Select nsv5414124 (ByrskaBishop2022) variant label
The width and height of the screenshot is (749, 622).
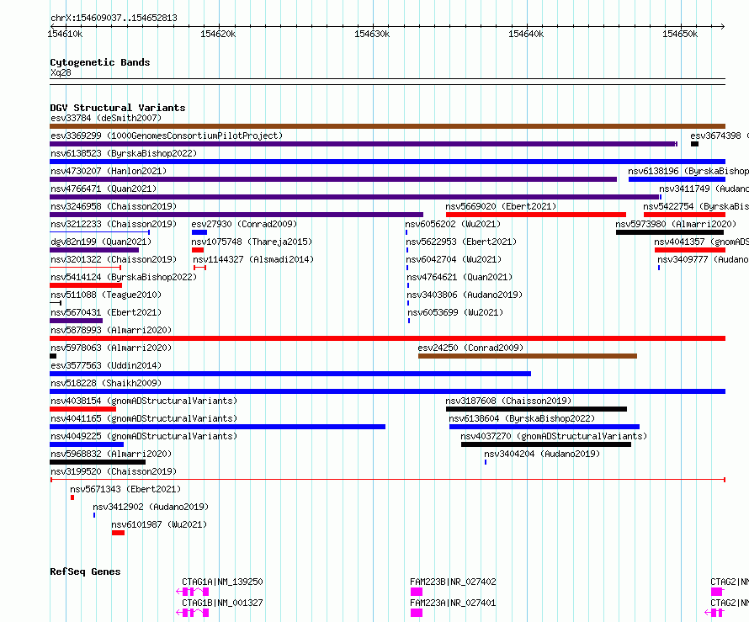point(124,277)
